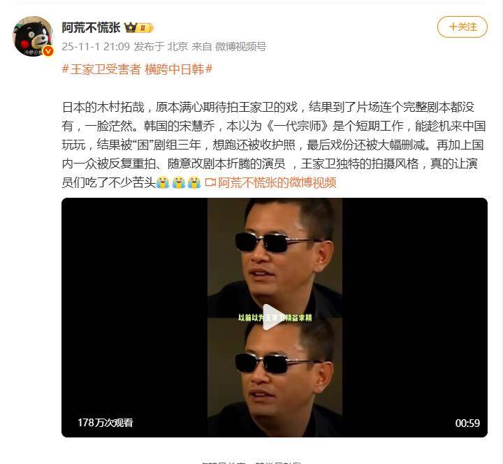Image resolution: width=503 pixels, height=464 pixels.
Task: Follow the user with +关注 button
Action: click(462, 27)
